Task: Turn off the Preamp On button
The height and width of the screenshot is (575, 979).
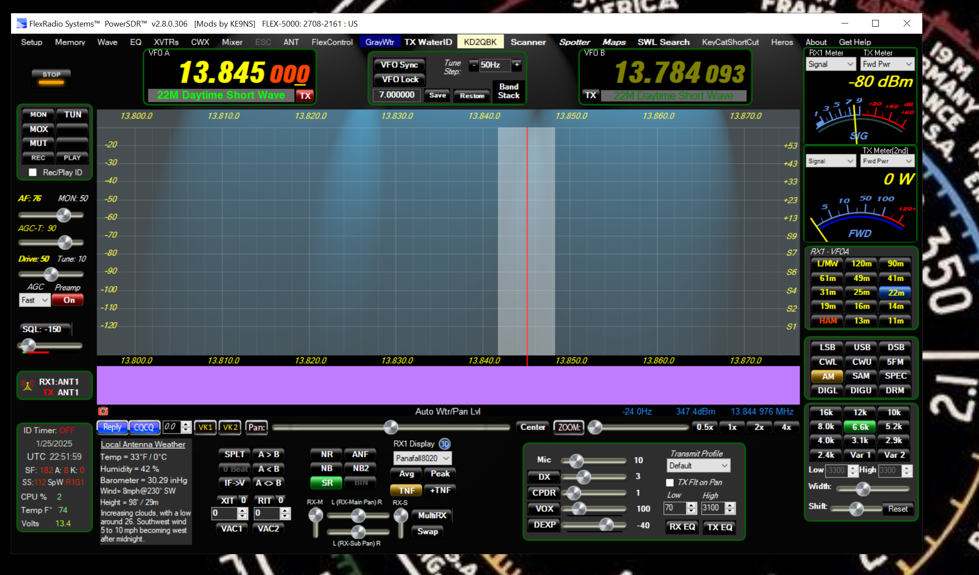Action: click(68, 300)
